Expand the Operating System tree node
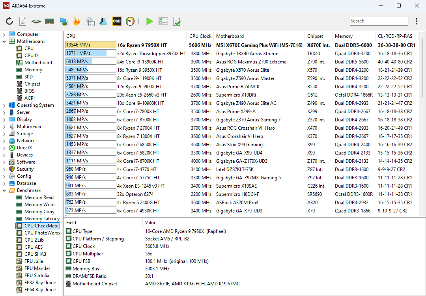 tap(4, 105)
